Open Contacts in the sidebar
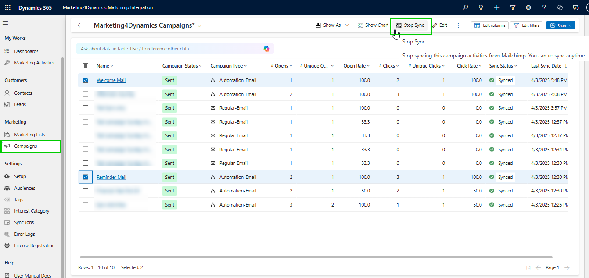This screenshot has height=278, width=589. coord(23,93)
